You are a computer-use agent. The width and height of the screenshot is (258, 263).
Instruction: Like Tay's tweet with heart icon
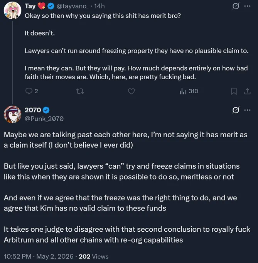131,91
